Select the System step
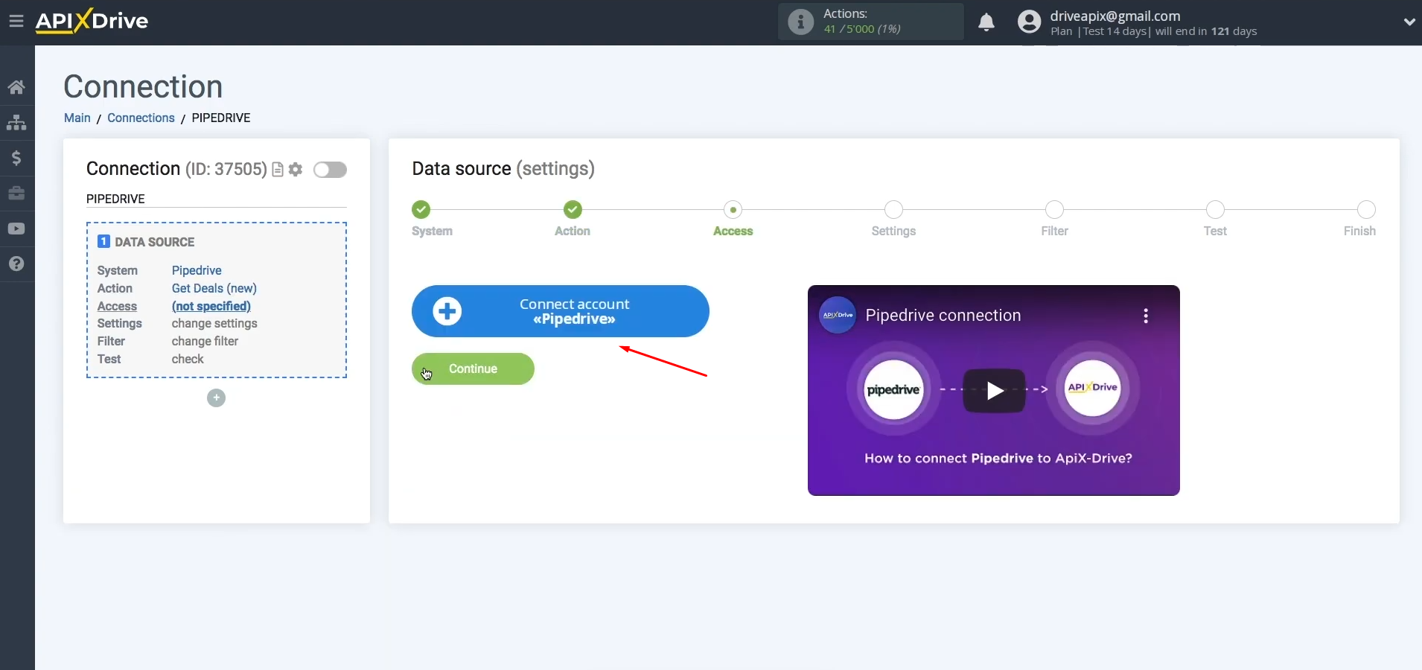The image size is (1422, 670). tap(421, 210)
